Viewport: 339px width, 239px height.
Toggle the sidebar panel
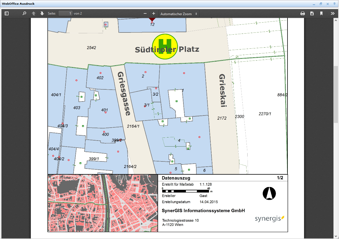(x=7, y=13)
